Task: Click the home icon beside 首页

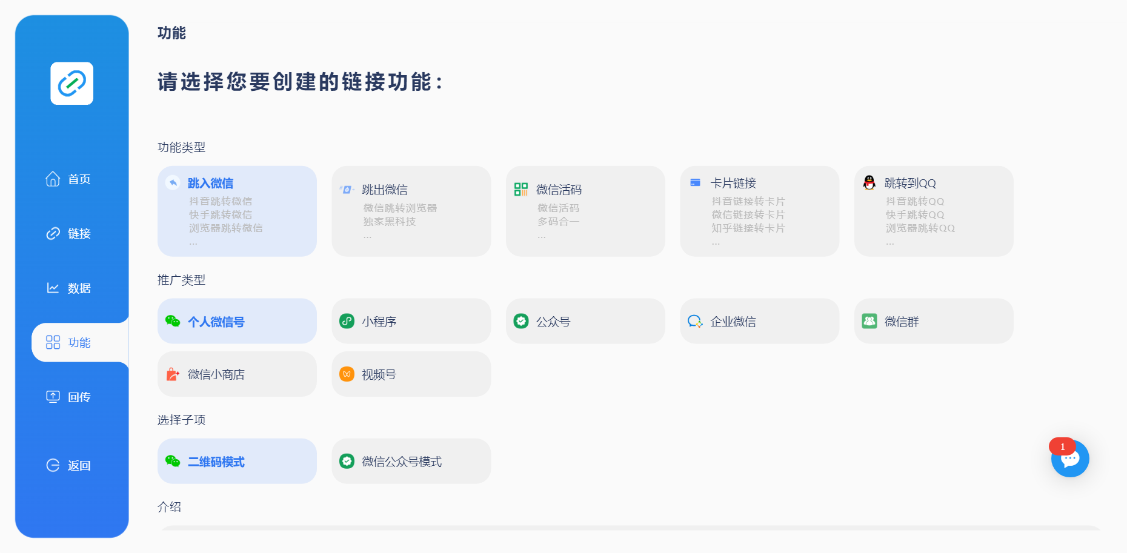Action: (x=53, y=179)
